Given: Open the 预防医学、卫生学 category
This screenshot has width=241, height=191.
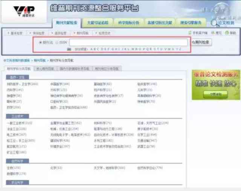Looking at the screenshot, I should point(23,84).
